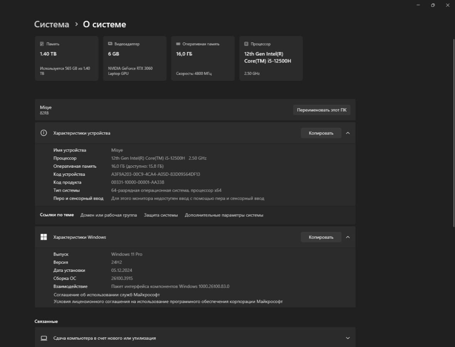Open Соглашение об использовании служб Майкрософт
The width and height of the screenshot is (455, 347).
click(x=106, y=295)
